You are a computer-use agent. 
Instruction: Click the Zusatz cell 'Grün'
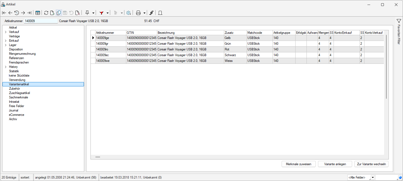(x=235, y=44)
